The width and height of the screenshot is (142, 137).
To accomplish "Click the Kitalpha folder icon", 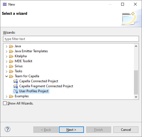I will coord(11,56).
